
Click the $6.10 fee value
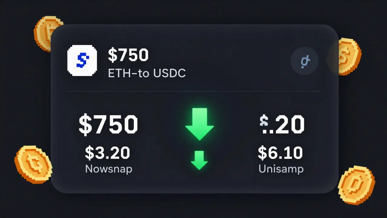(x=280, y=153)
